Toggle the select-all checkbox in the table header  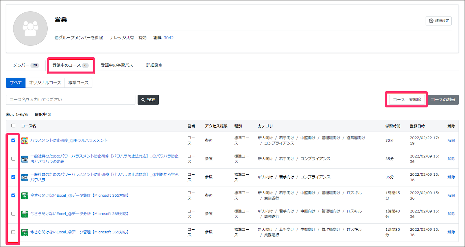13,126
